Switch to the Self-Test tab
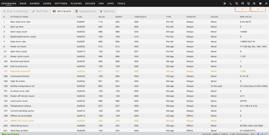The height and width of the screenshot is (135, 269). [41, 11]
